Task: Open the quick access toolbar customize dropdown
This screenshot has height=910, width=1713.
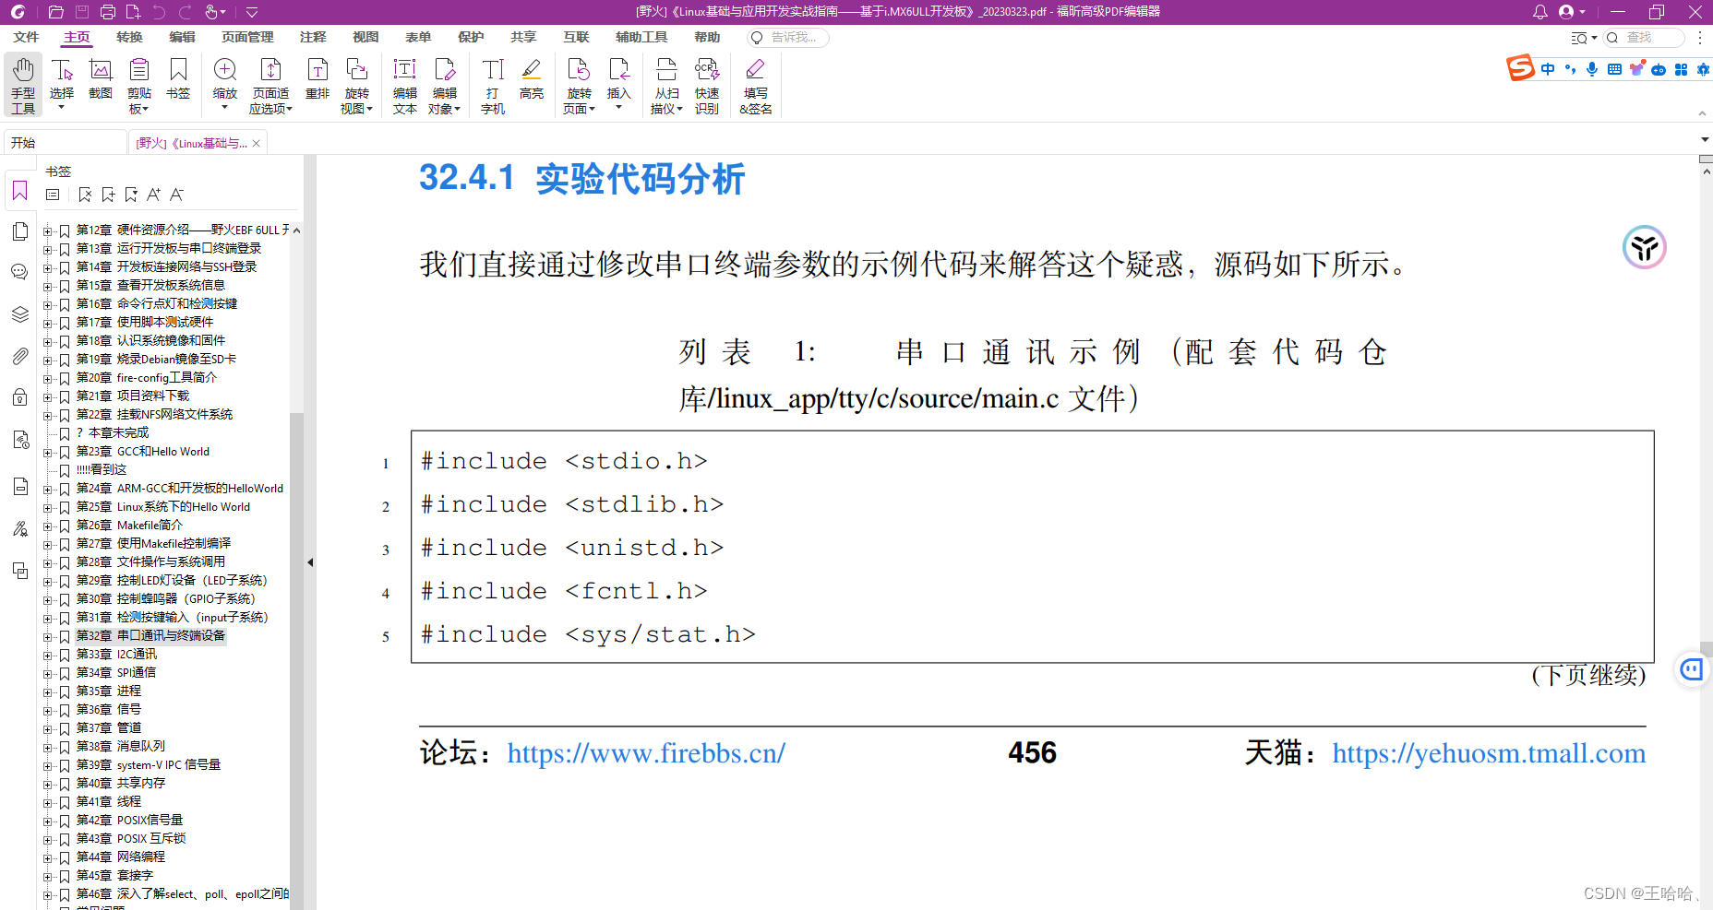Action: (251, 12)
